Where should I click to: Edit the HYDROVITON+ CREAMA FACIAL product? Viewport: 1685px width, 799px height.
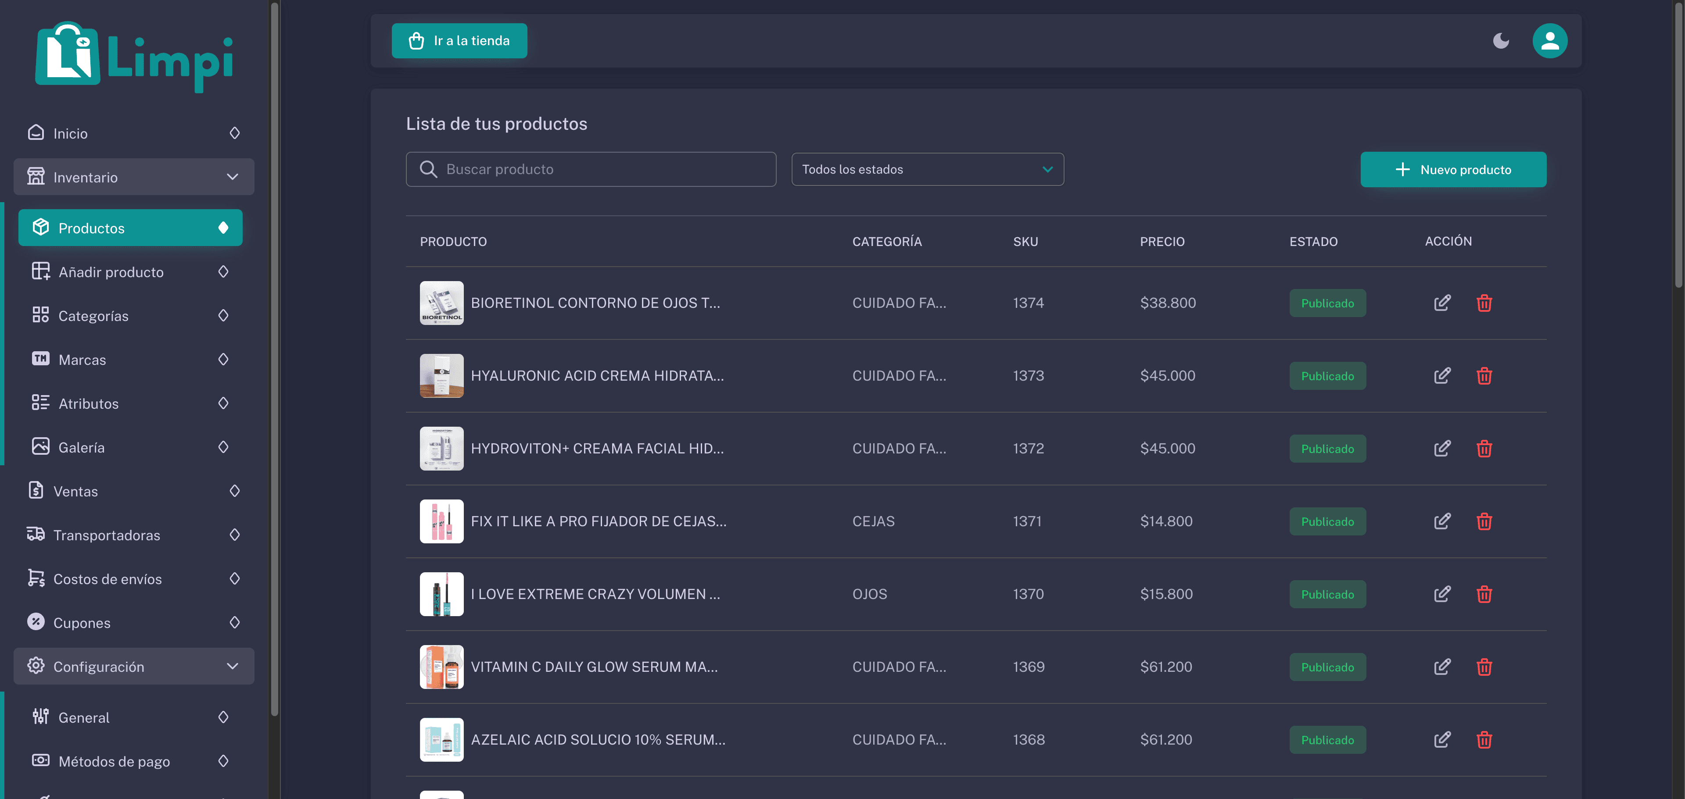(x=1441, y=449)
